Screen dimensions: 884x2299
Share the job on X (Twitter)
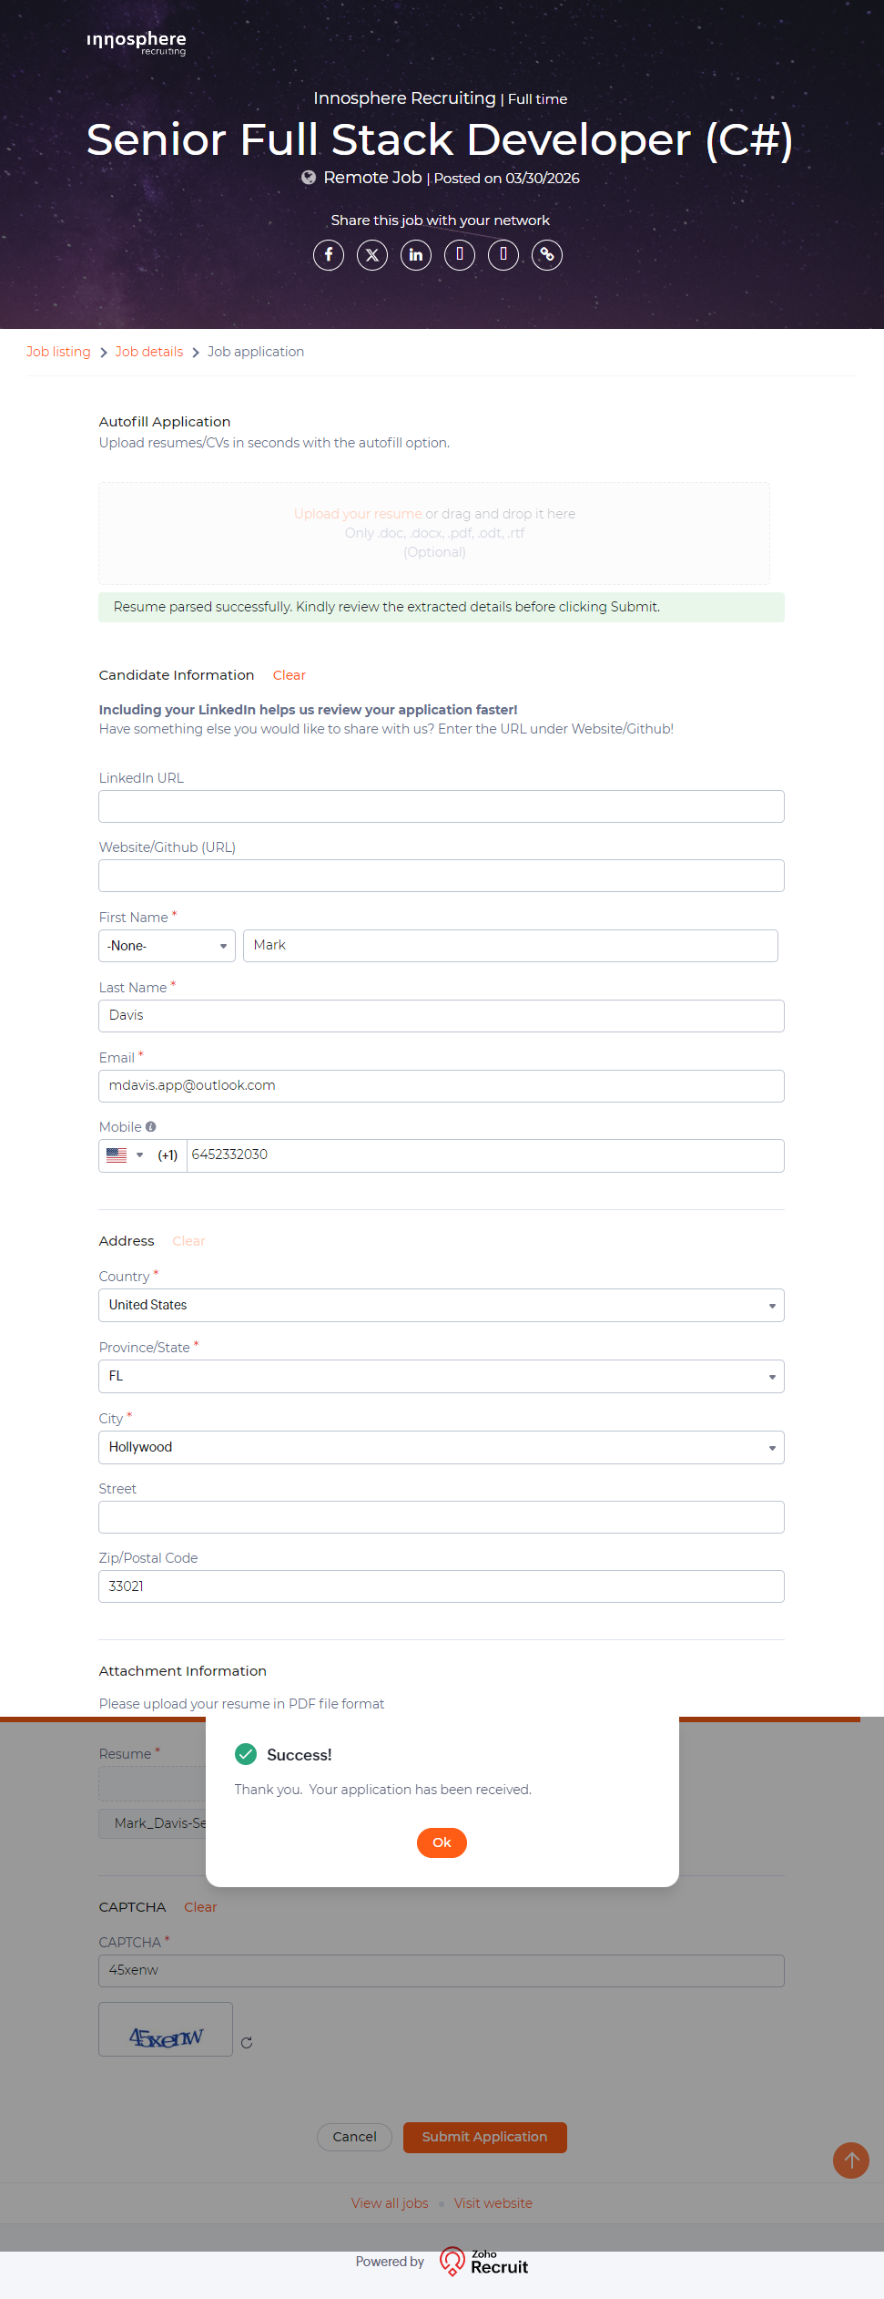tap(372, 255)
